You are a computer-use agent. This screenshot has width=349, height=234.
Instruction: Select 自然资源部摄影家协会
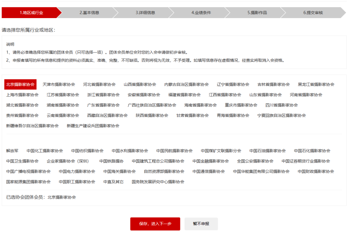click(164, 172)
